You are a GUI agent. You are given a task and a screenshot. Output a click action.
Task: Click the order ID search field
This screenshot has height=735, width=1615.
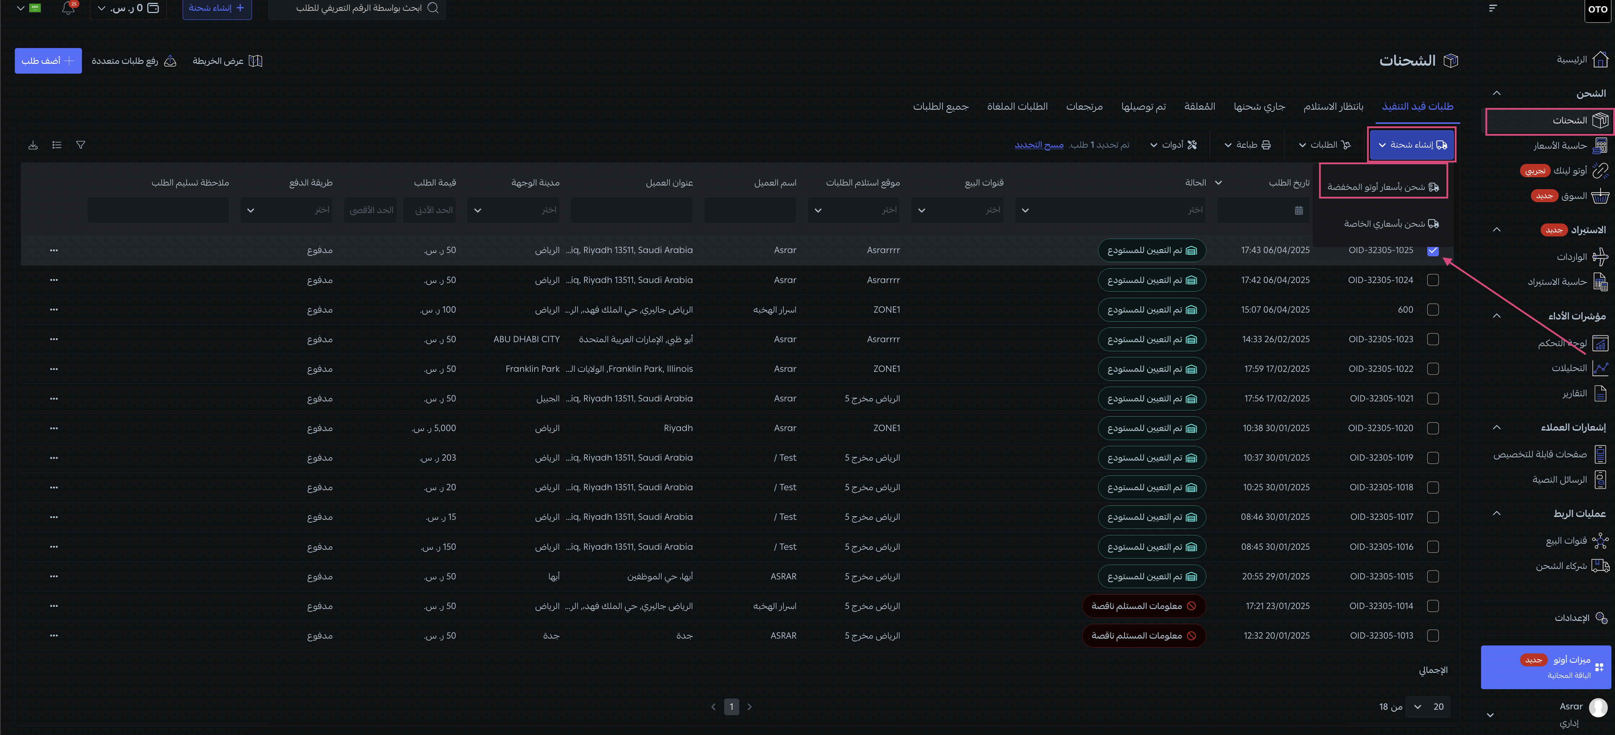click(357, 8)
